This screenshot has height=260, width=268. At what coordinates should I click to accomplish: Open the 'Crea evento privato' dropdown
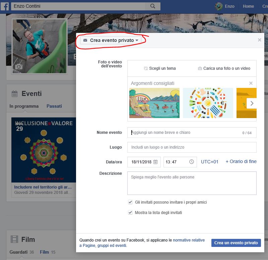point(111,40)
